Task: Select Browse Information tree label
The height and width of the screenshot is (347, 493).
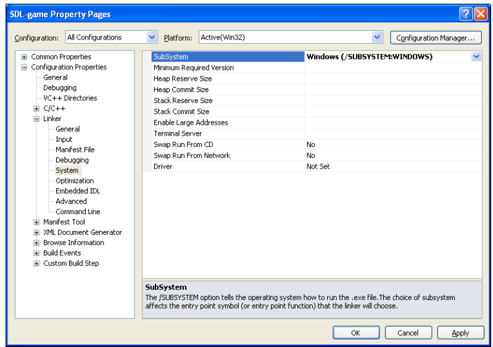Action: click(73, 243)
